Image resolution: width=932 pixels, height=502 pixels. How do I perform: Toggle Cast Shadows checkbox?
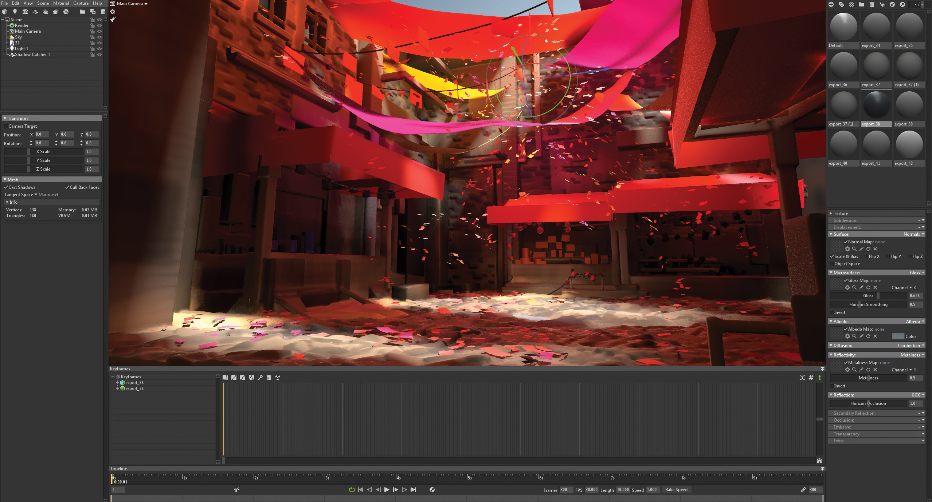coord(6,187)
